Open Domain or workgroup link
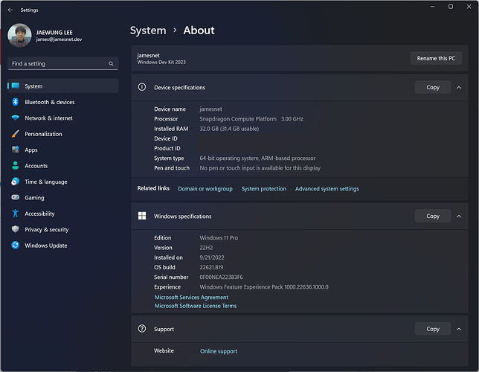The image size is (479, 372). [205, 189]
